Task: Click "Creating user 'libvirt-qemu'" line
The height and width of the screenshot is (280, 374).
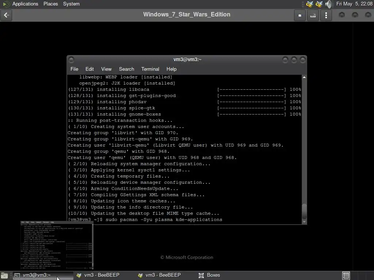Action: [175, 145]
